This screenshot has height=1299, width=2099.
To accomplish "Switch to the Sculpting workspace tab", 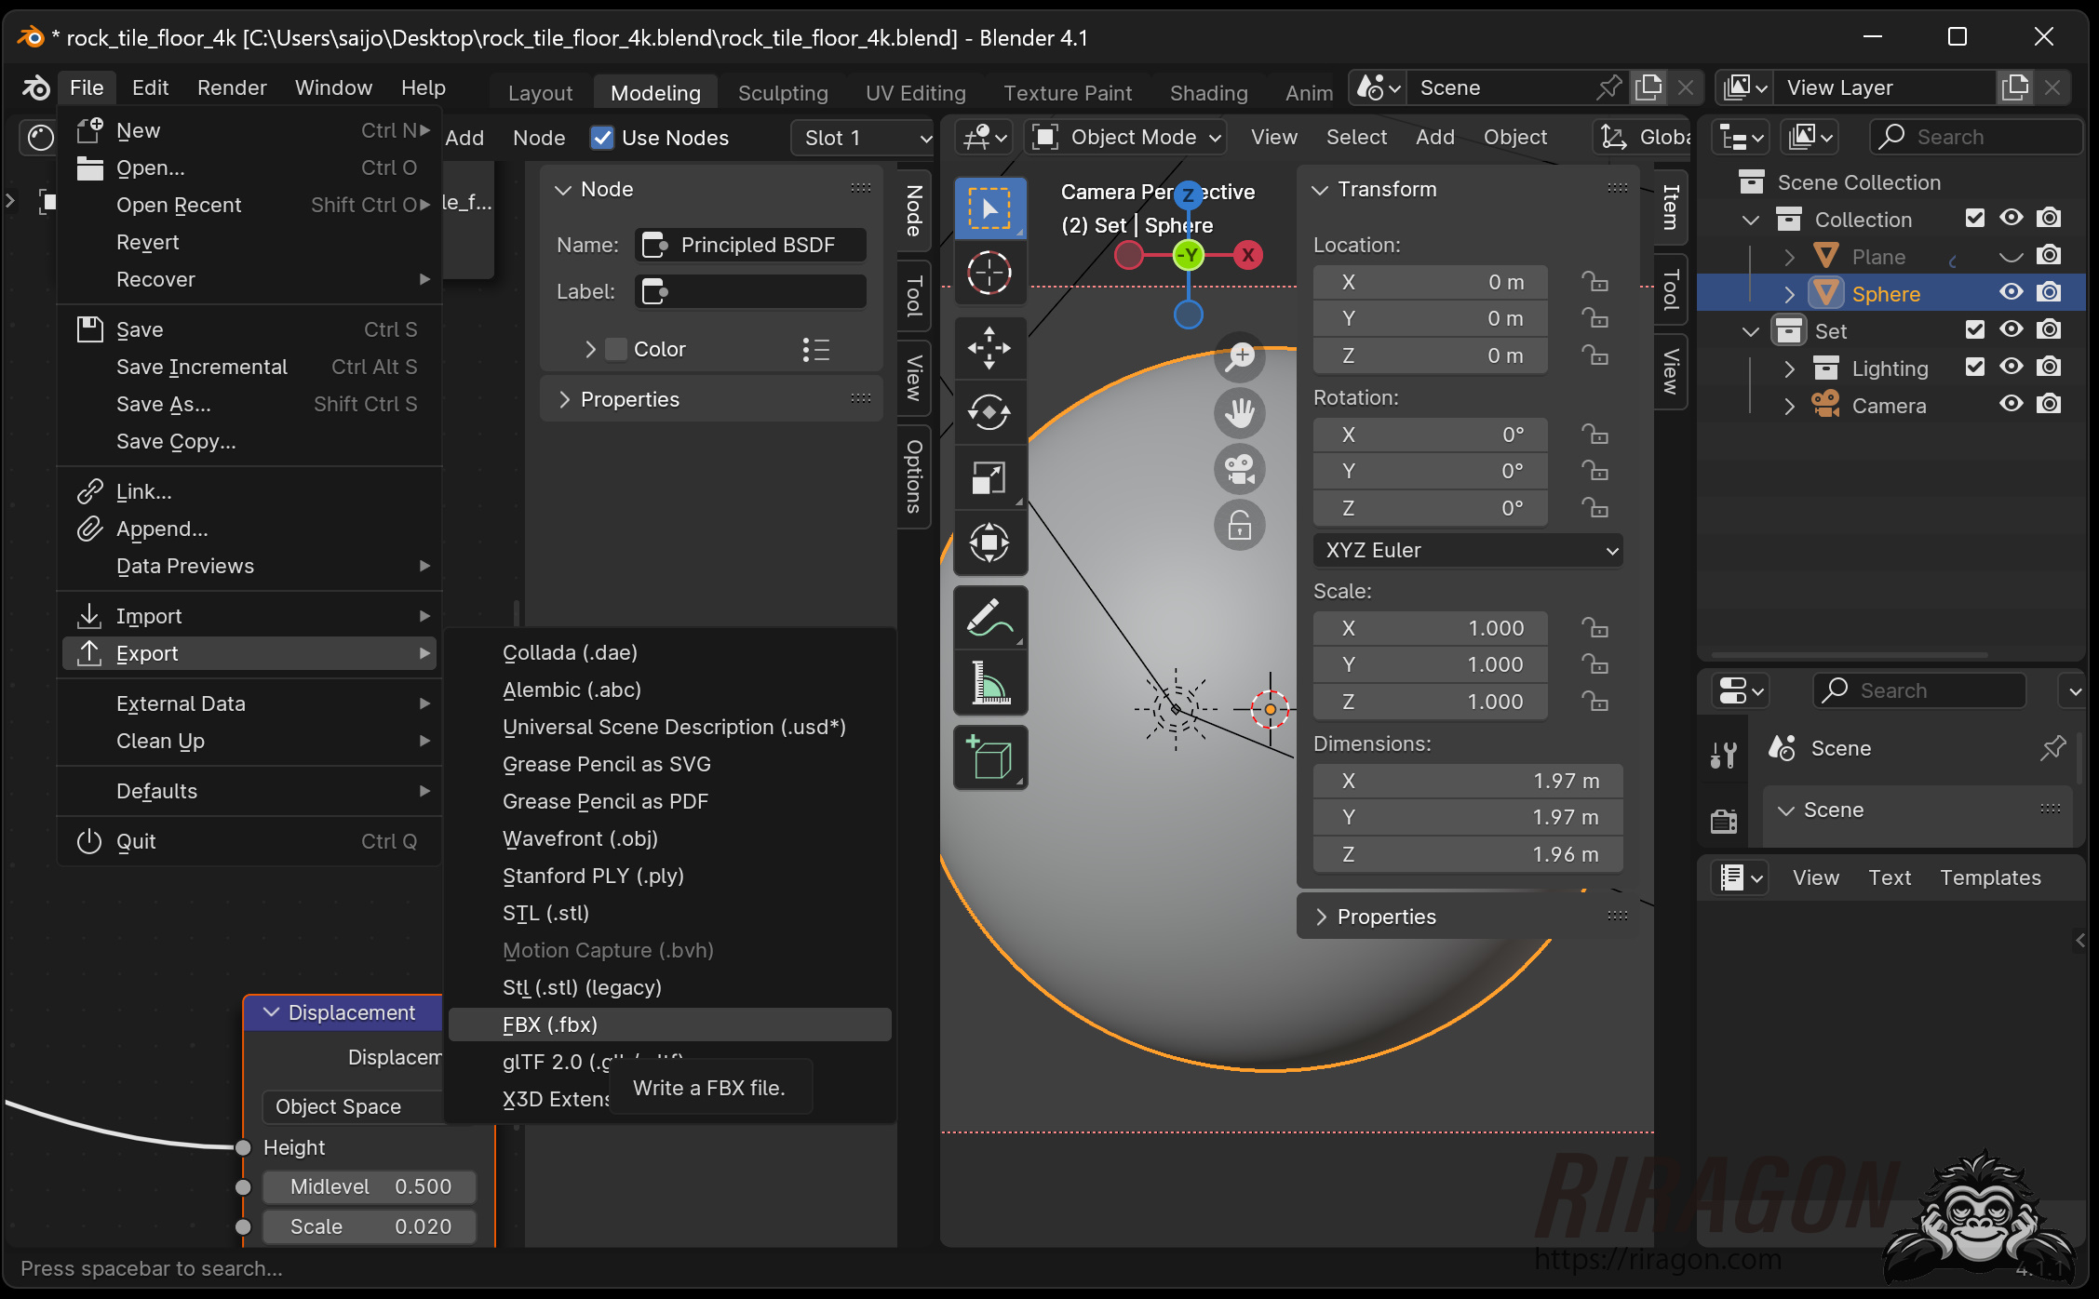I will coord(782,93).
